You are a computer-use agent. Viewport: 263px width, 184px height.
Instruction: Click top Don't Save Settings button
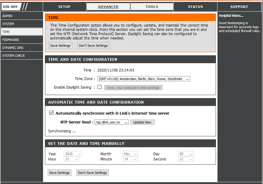click(93, 46)
